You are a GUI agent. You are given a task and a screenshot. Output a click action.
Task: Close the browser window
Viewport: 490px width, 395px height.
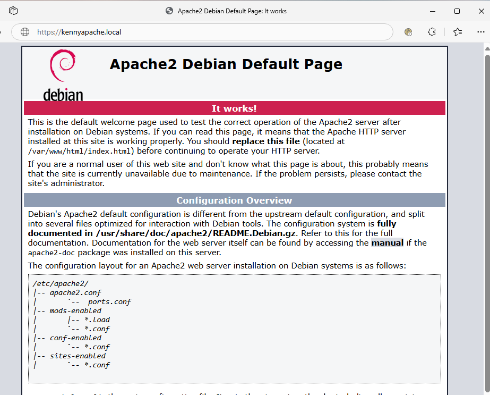pyautogui.click(x=482, y=11)
